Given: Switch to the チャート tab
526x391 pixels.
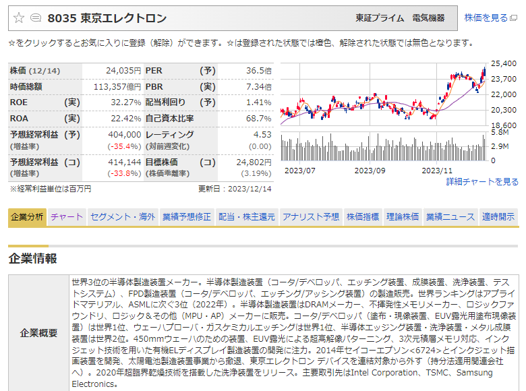Looking at the screenshot, I should pyautogui.click(x=67, y=217).
